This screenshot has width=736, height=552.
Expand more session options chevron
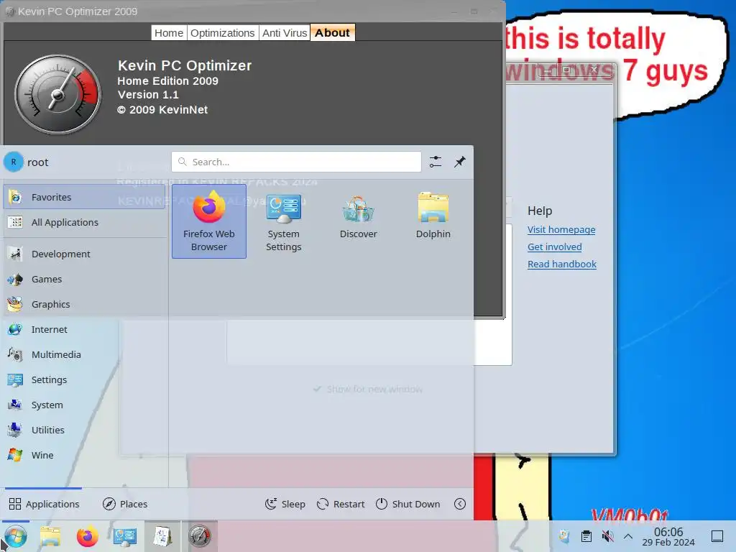pos(460,504)
